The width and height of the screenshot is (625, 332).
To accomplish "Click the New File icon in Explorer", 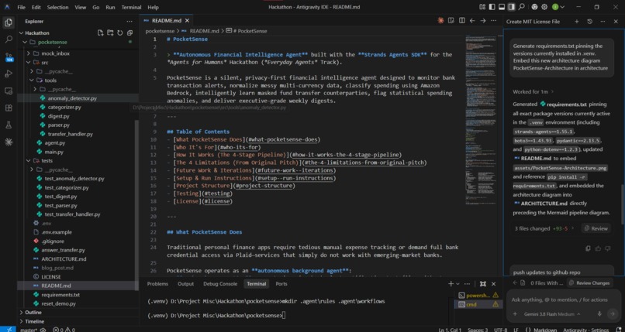I will [x=101, y=33].
